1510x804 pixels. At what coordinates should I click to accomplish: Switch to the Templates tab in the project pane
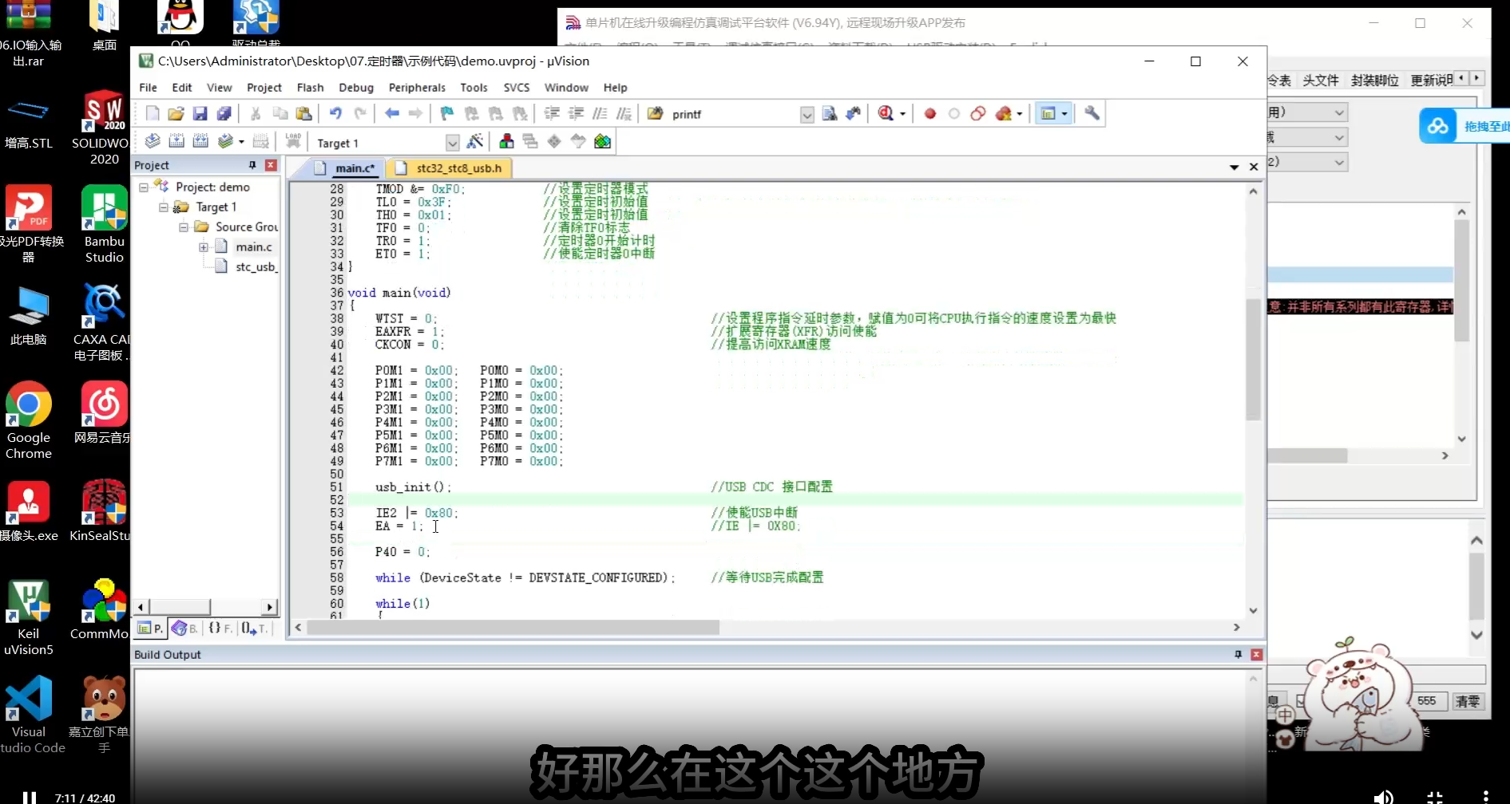pyautogui.click(x=255, y=629)
